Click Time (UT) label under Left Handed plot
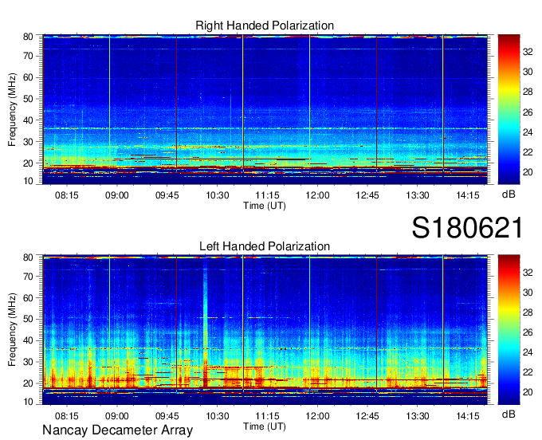The width and height of the screenshot is (542, 440). coord(265,426)
